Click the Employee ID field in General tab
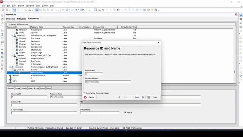The image size is (243, 137). 44,105
